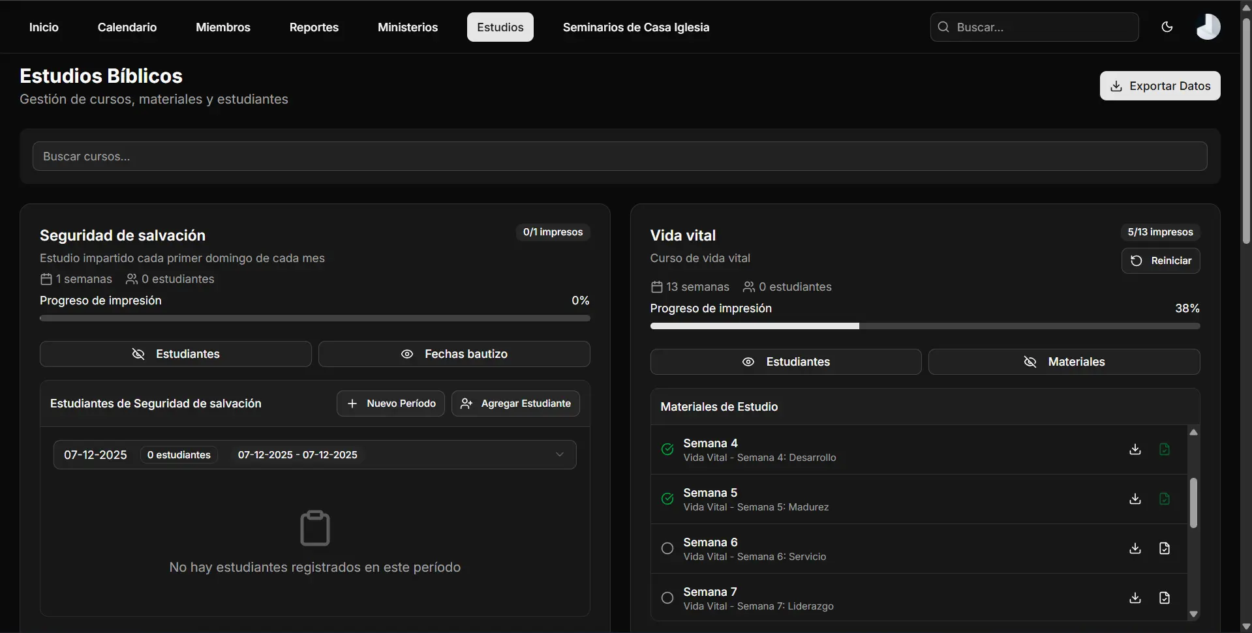Click the Exportar Datos button
The width and height of the screenshot is (1252, 633).
[1160, 85]
